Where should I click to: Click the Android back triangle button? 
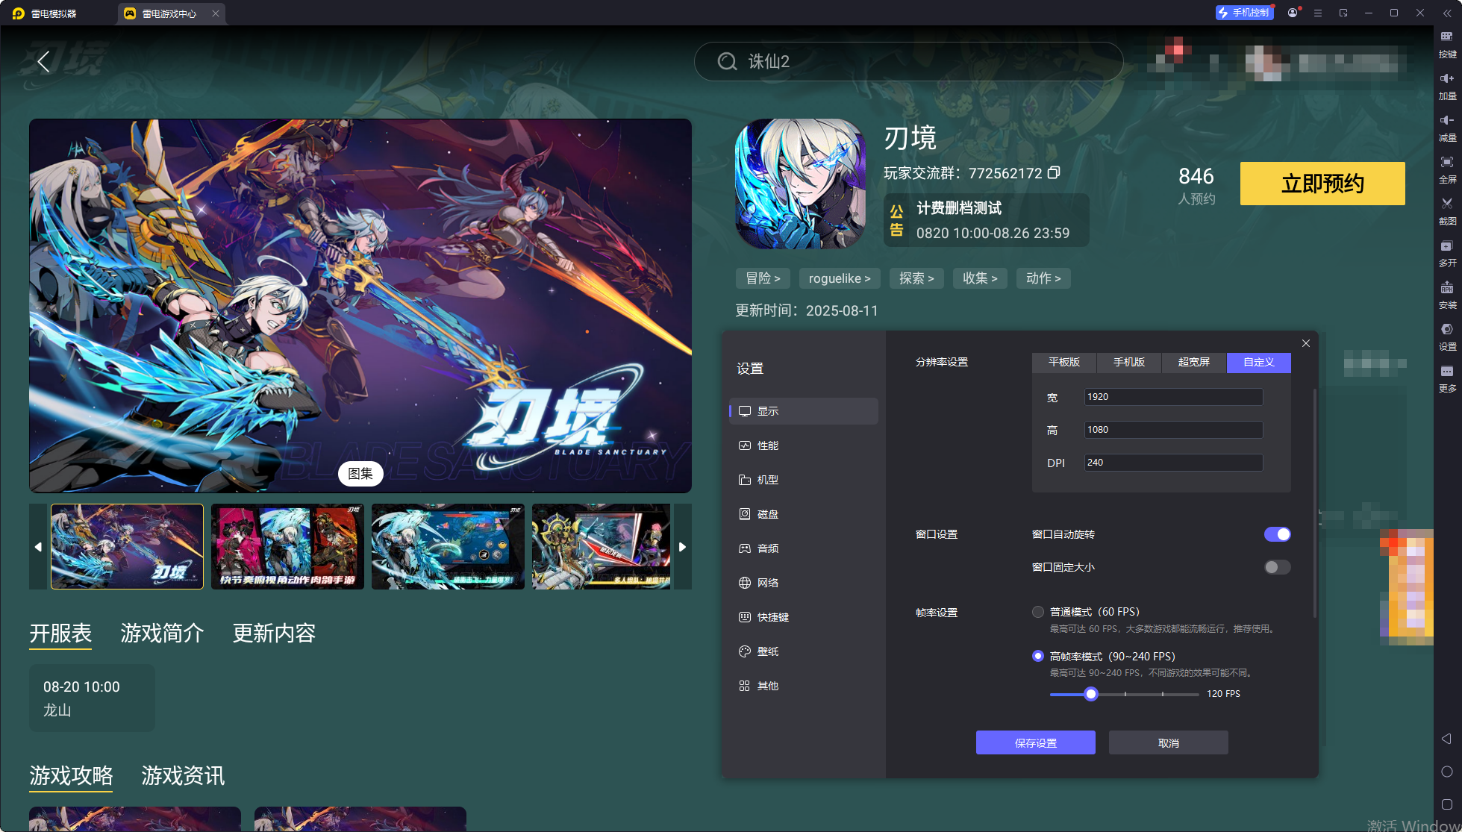(1446, 739)
